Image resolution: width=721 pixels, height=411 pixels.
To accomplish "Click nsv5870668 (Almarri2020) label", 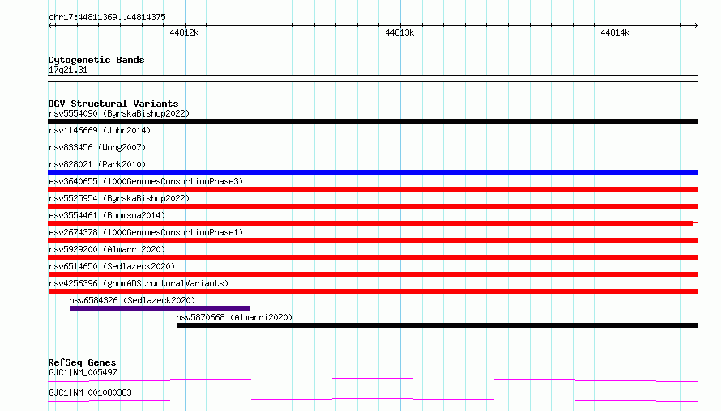I will [234, 317].
